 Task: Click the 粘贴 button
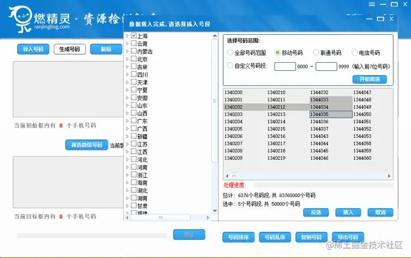(106, 49)
